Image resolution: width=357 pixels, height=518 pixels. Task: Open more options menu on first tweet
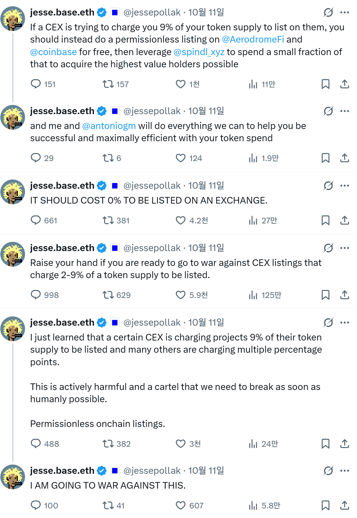click(344, 13)
